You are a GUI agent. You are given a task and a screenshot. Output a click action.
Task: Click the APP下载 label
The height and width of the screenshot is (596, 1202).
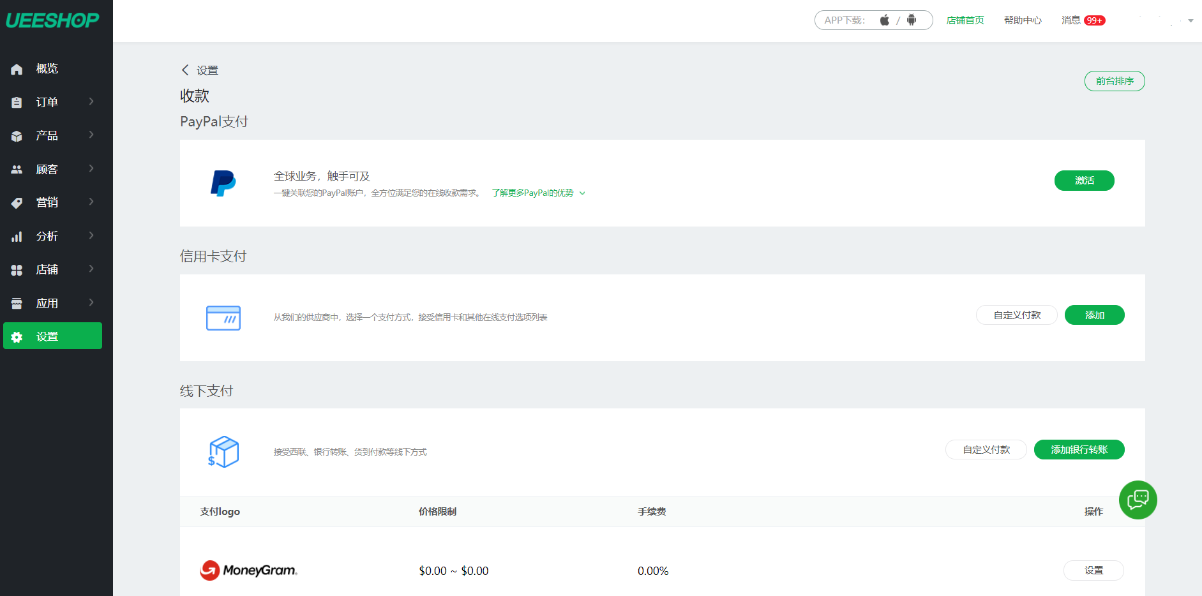tap(845, 20)
